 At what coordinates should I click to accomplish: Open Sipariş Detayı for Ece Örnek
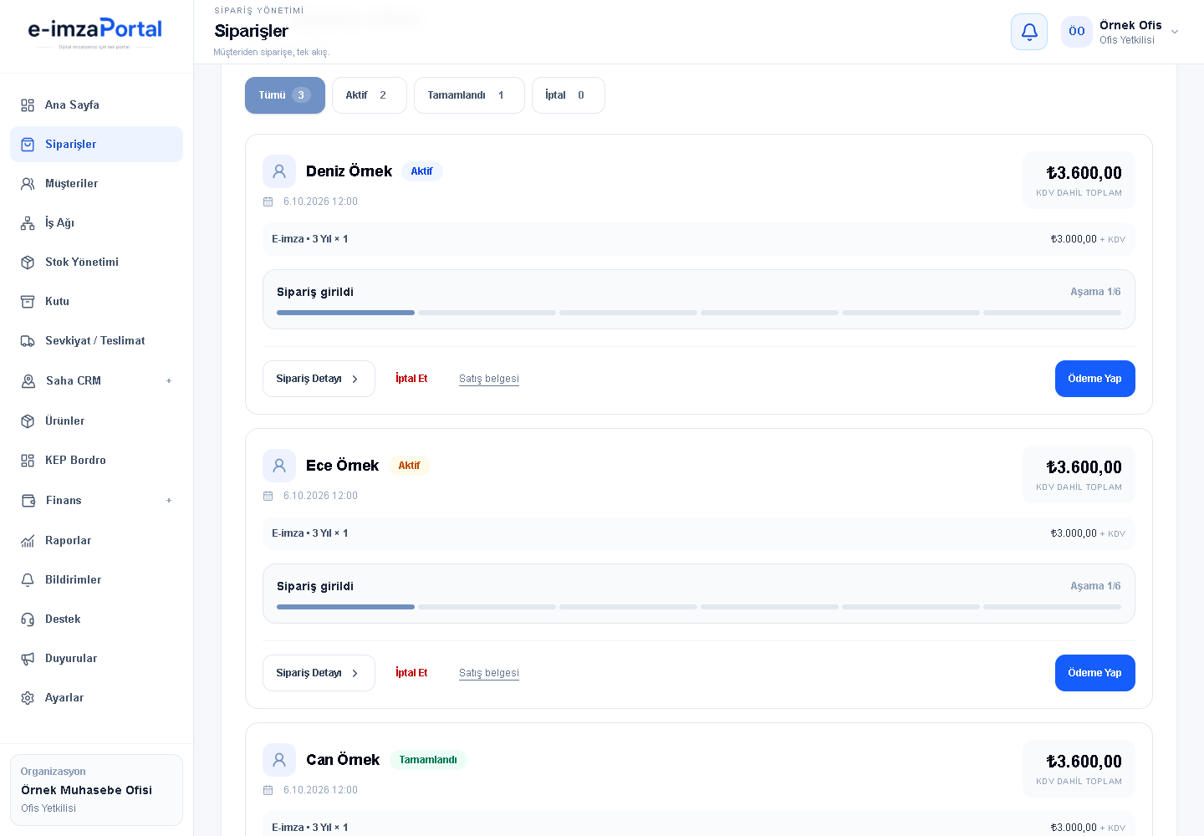[x=319, y=673]
